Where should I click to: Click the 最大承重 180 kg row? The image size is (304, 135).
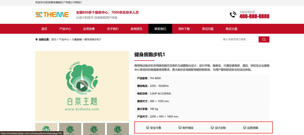(x=202, y=109)
